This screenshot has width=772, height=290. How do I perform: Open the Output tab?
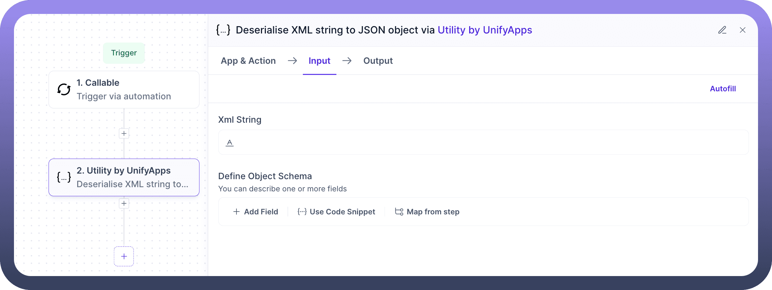click(378, 61)
